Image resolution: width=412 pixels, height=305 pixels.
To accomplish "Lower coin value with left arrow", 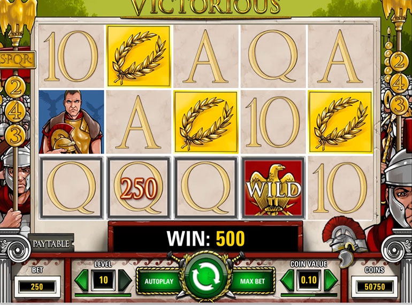I will [x=287, y=280].
